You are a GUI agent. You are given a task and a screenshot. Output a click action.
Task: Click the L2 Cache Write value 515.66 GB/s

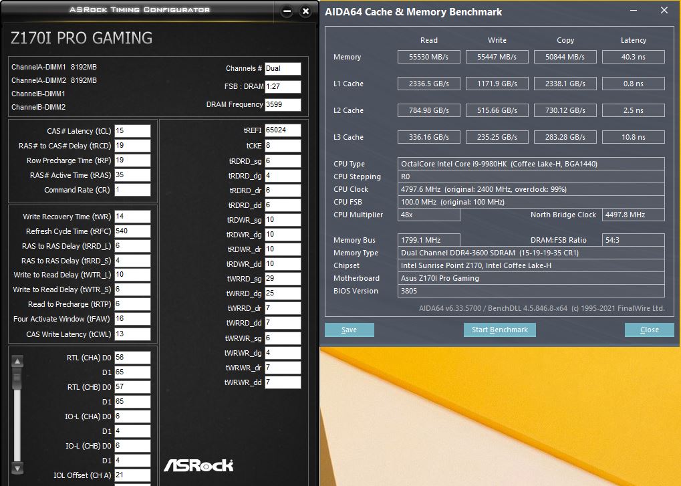pos(497,110)
